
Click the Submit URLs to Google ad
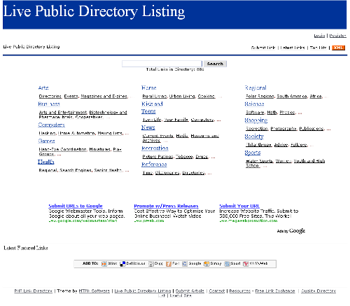point(76,206)
